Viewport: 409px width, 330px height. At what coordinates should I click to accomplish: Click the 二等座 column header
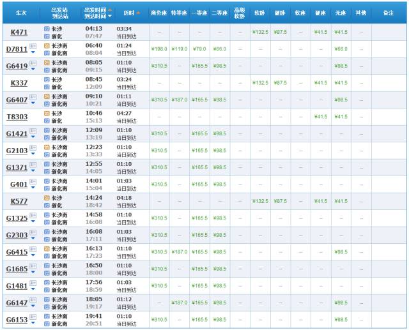point(219,13)
